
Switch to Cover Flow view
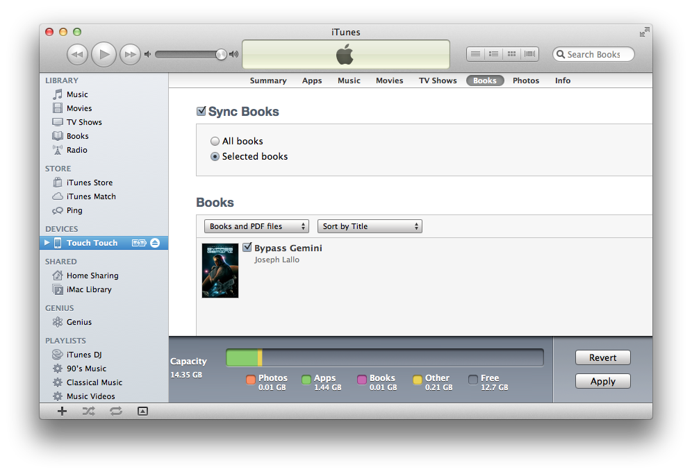[530, 54]
